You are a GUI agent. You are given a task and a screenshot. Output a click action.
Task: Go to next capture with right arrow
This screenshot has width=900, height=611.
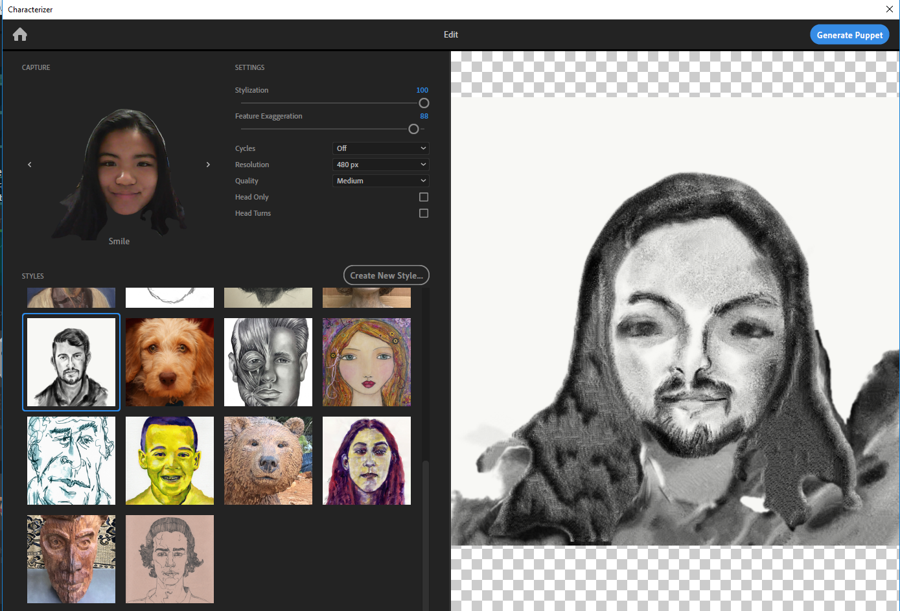pos(208,165)
